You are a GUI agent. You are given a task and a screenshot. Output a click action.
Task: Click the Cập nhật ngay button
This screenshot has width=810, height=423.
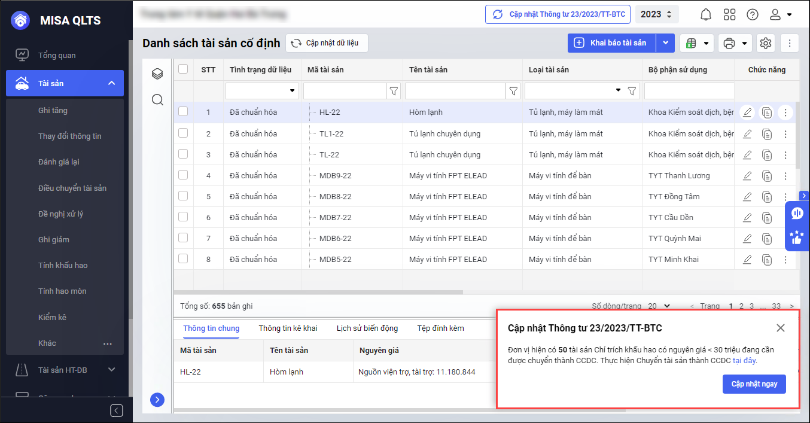754,384
